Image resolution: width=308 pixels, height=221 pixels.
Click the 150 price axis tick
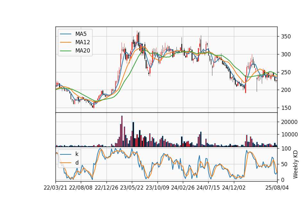pos(286,108)
